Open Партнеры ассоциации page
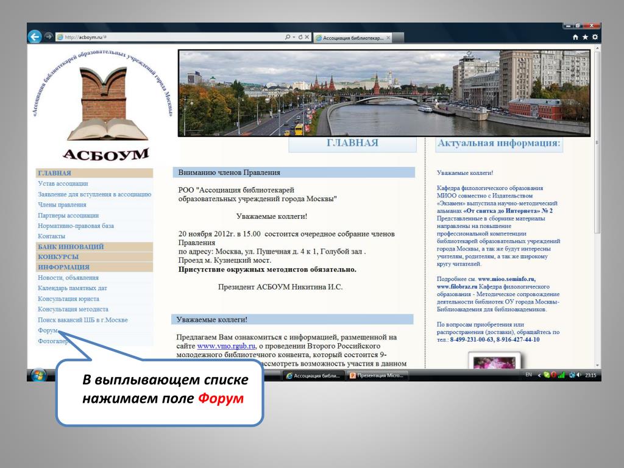Image resolution: width=624 pixels, height=468 pixels. 68,215
